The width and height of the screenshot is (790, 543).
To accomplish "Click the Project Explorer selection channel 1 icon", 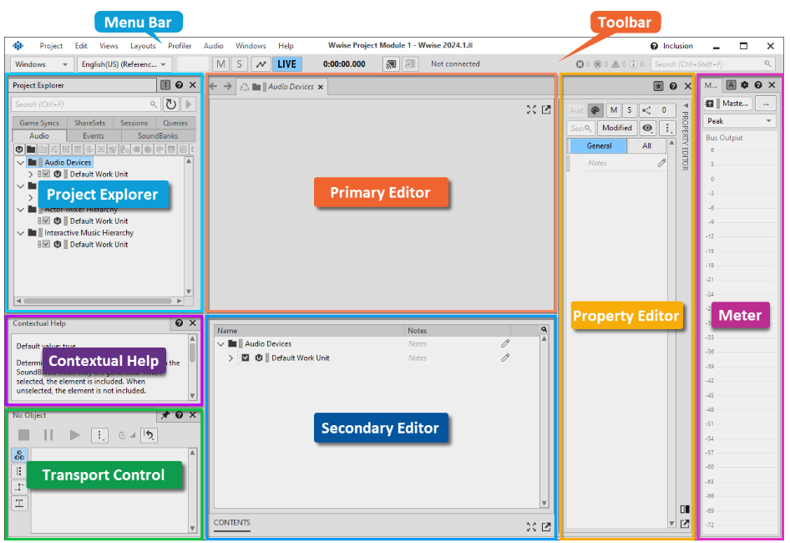I will 165,85.
